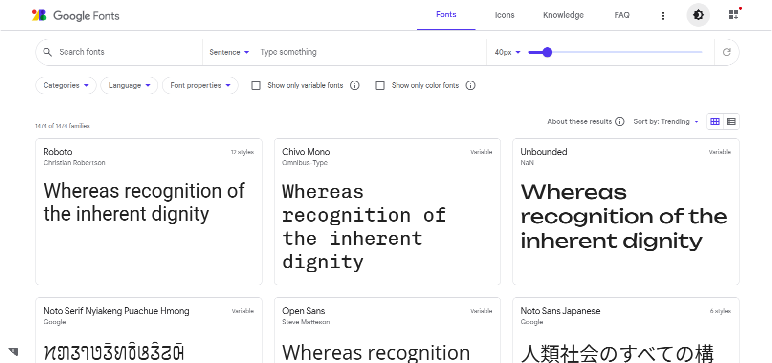The image size is (772, 363).
Task: Click the feedback flag icon at bottom-left
Action: [x=13, y=351]
